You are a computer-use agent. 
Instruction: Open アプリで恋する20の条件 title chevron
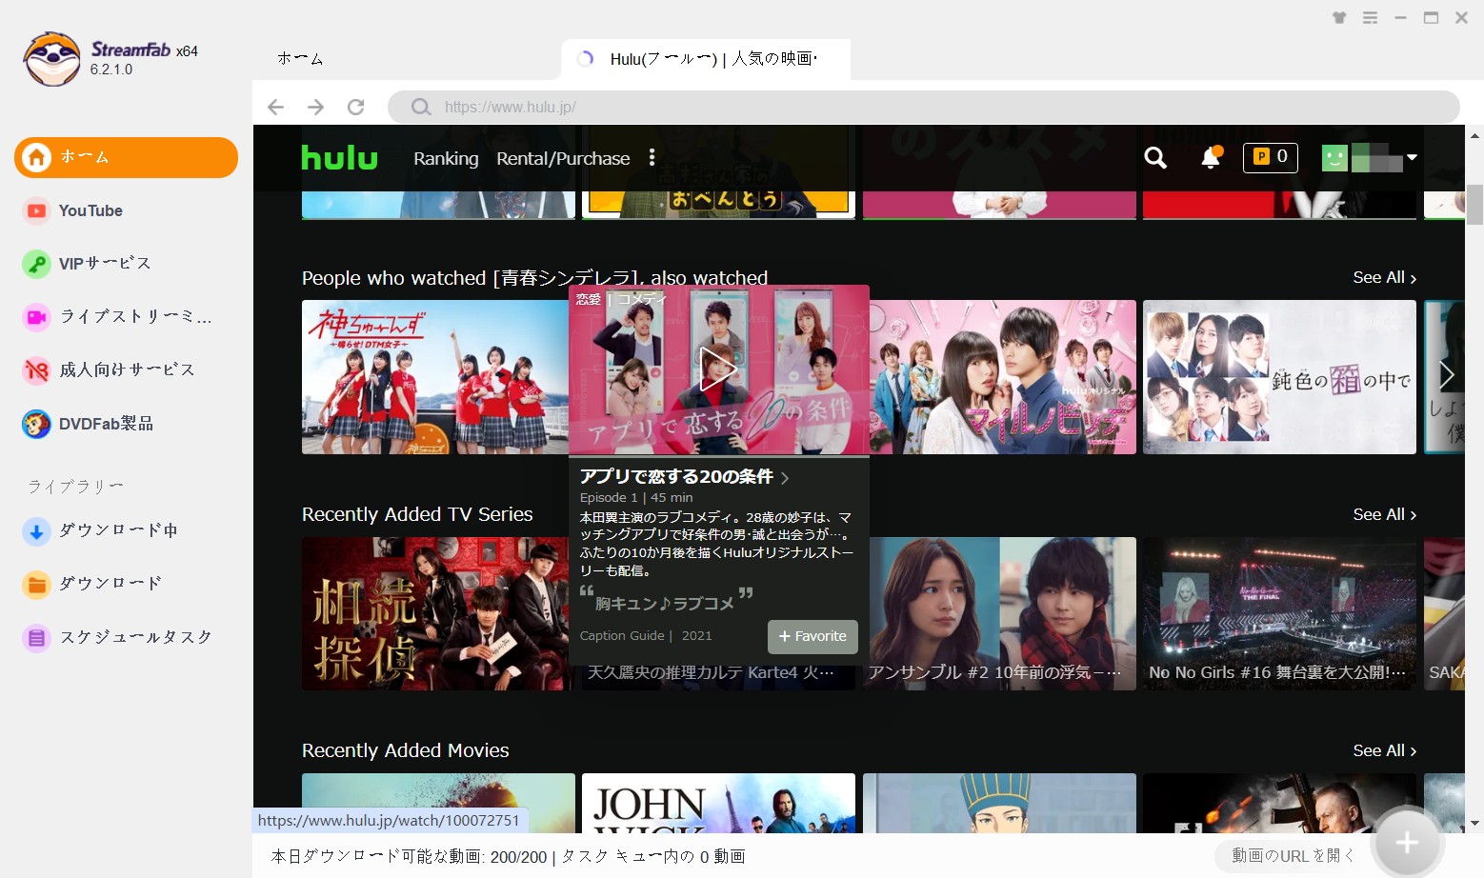(785, 478)
